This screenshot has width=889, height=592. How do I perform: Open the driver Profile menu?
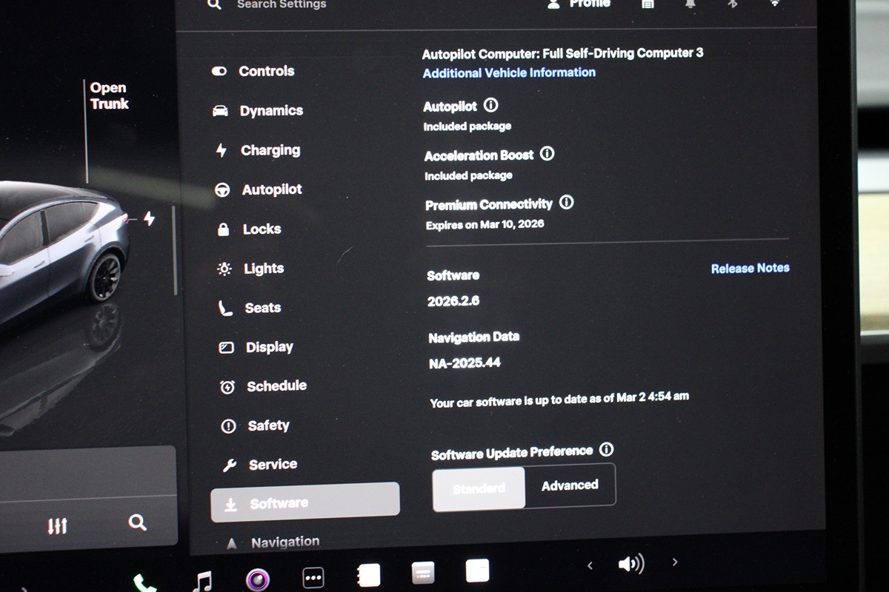click(579, 4)
